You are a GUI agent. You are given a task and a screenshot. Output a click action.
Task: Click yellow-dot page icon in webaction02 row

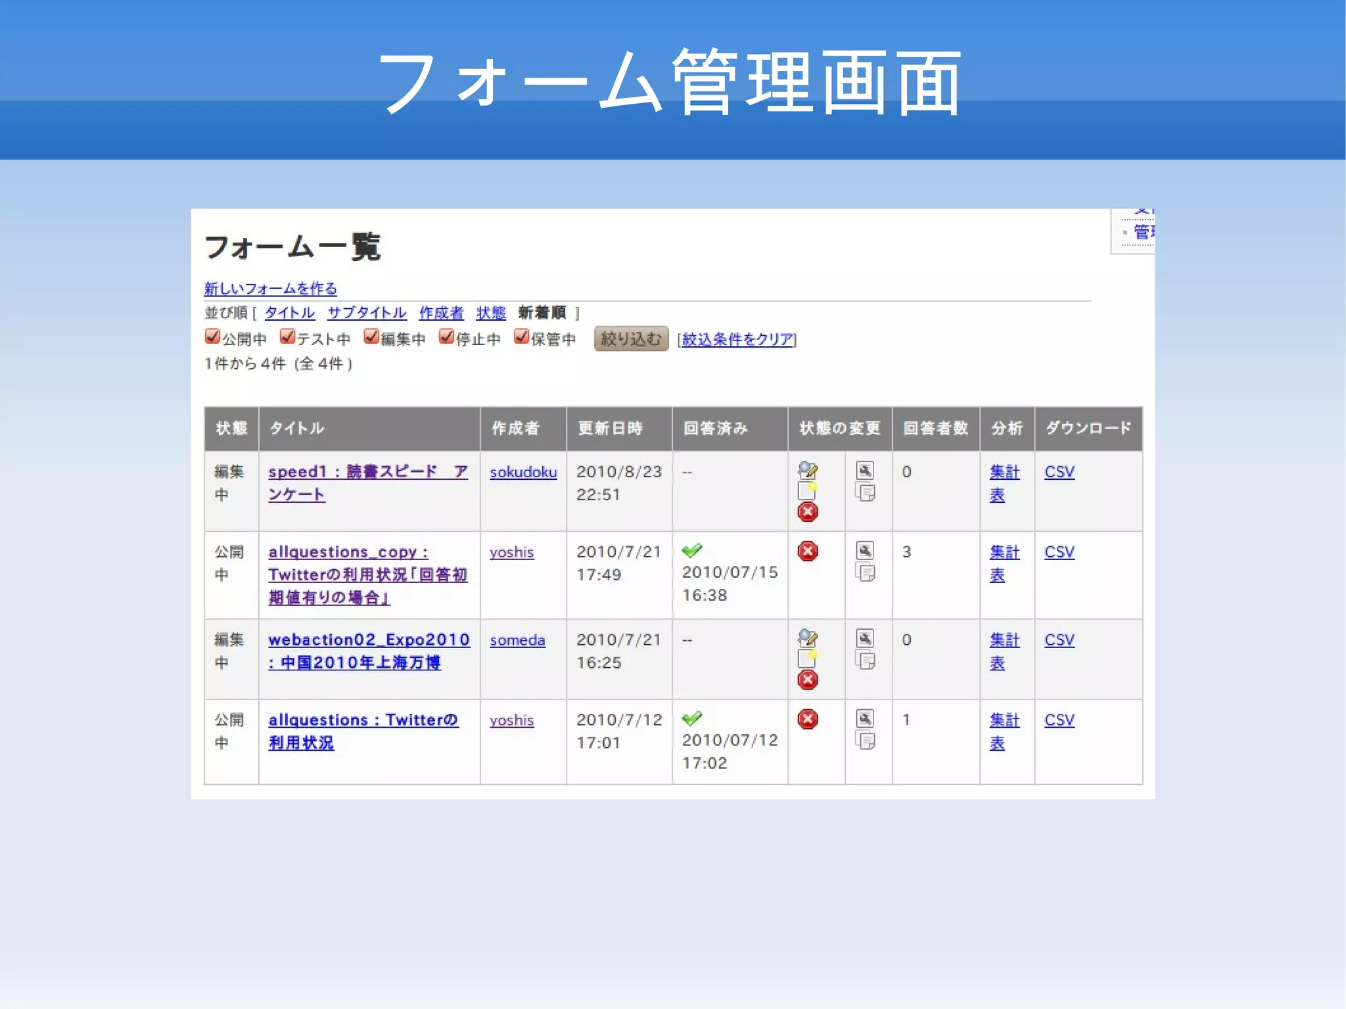(x=807, y=658)
